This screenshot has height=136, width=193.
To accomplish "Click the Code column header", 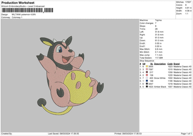I will click(170, 64).
